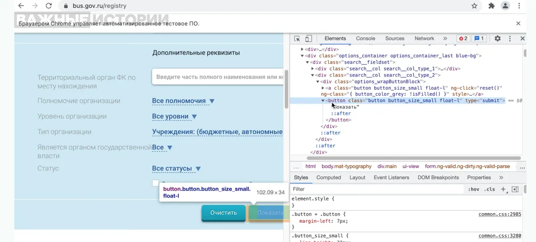Expand the search__col_type_1 div node
The width and height of the screenshot is (536, 242).
[313, 69]
